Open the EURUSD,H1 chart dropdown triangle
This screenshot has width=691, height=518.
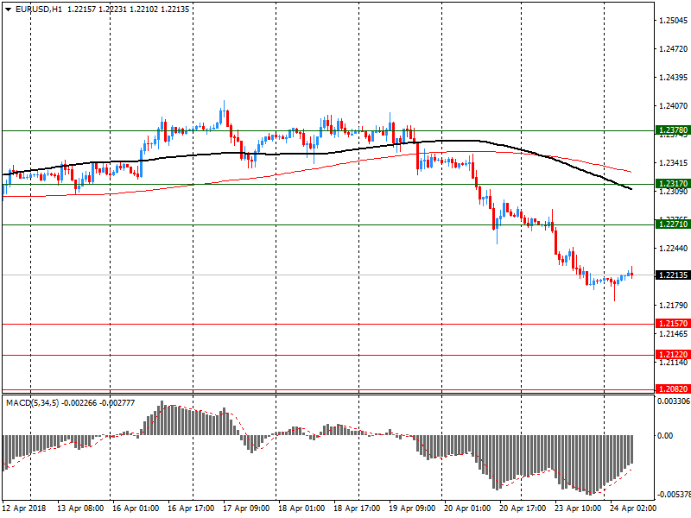click(x=8, y=9)
